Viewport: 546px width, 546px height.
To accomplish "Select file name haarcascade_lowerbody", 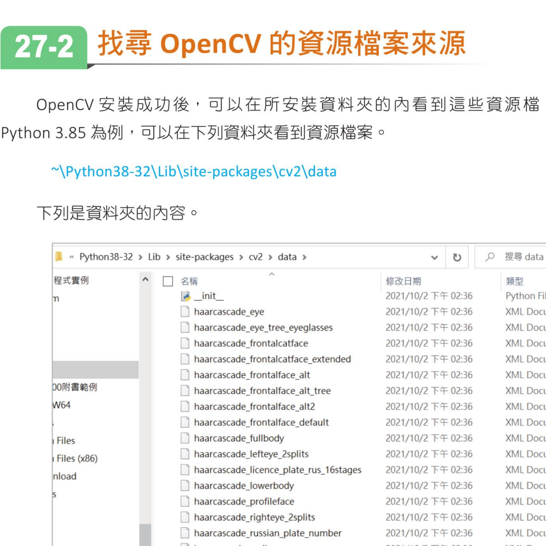I will (244, 486).
